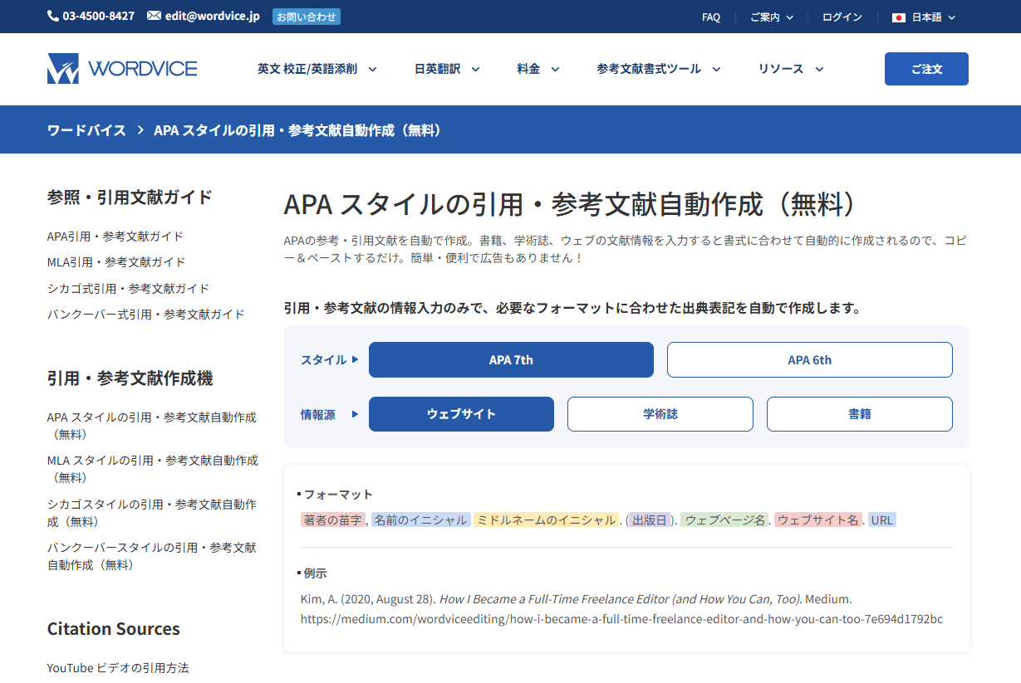Click the お問い合わせ button

coord(306,16)
